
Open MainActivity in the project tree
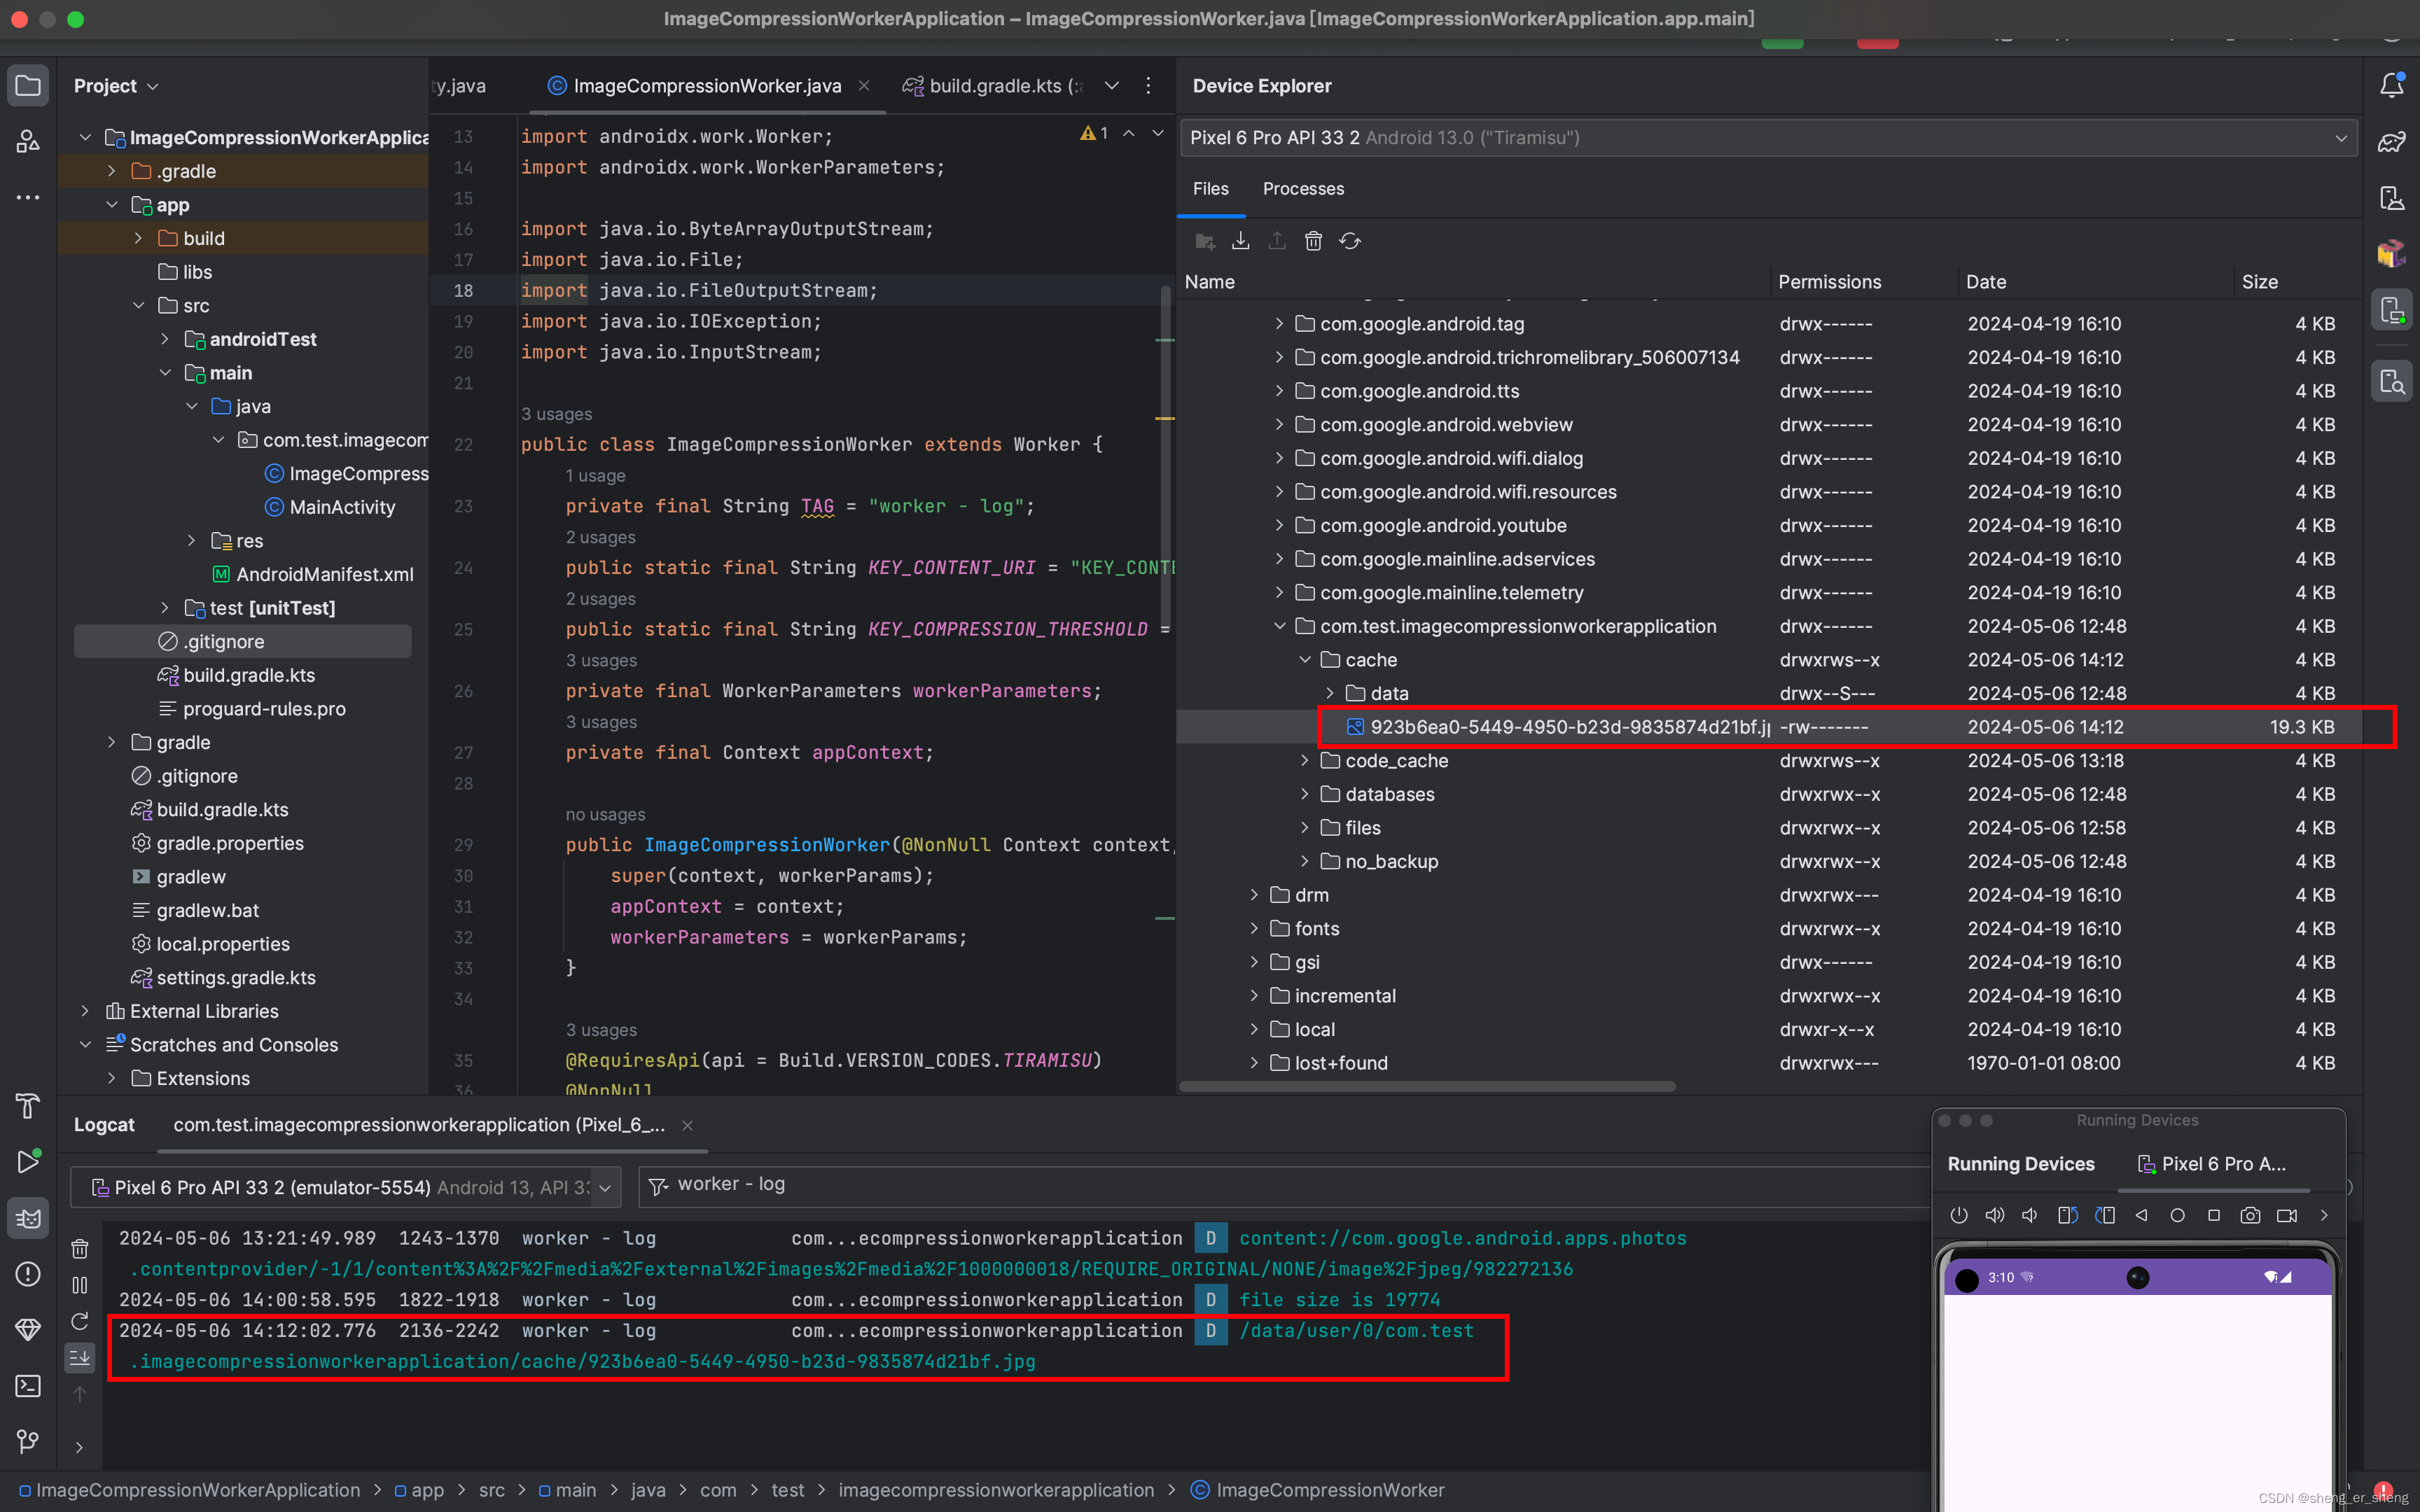point(342,507)
